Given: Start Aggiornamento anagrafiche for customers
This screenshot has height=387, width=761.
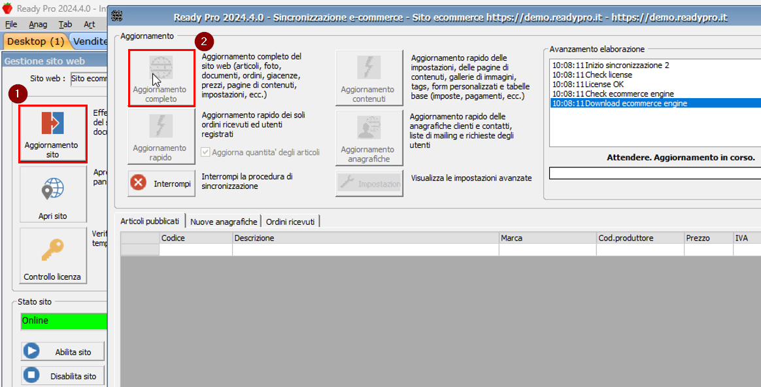Looking at the screenshot, I should pyautogui.click(x=369, y=138).
